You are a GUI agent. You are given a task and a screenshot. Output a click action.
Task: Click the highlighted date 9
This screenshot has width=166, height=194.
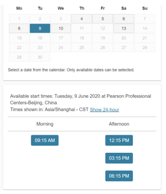pyautogui.click(x=40, y=28)
